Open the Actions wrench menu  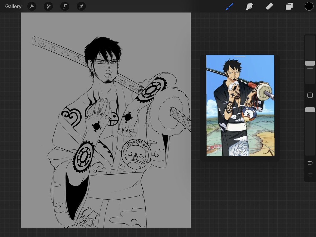[x=32, y=6]
